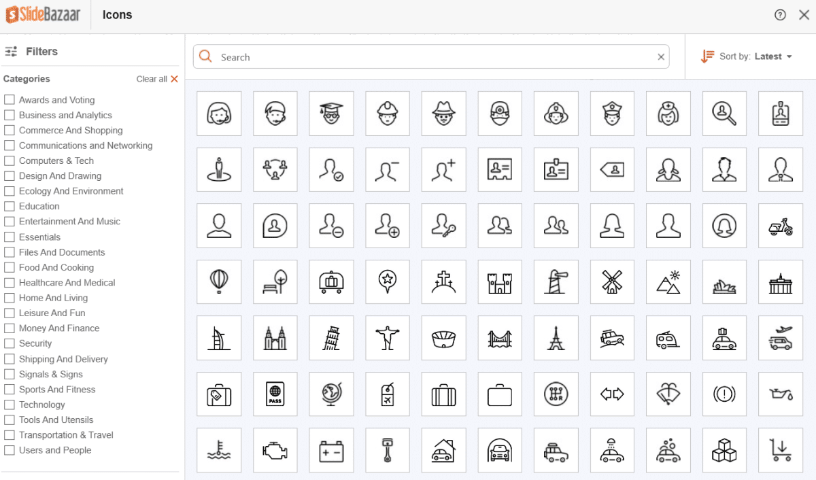
Task: Enable the Education category filter
Action: (10, 206)
